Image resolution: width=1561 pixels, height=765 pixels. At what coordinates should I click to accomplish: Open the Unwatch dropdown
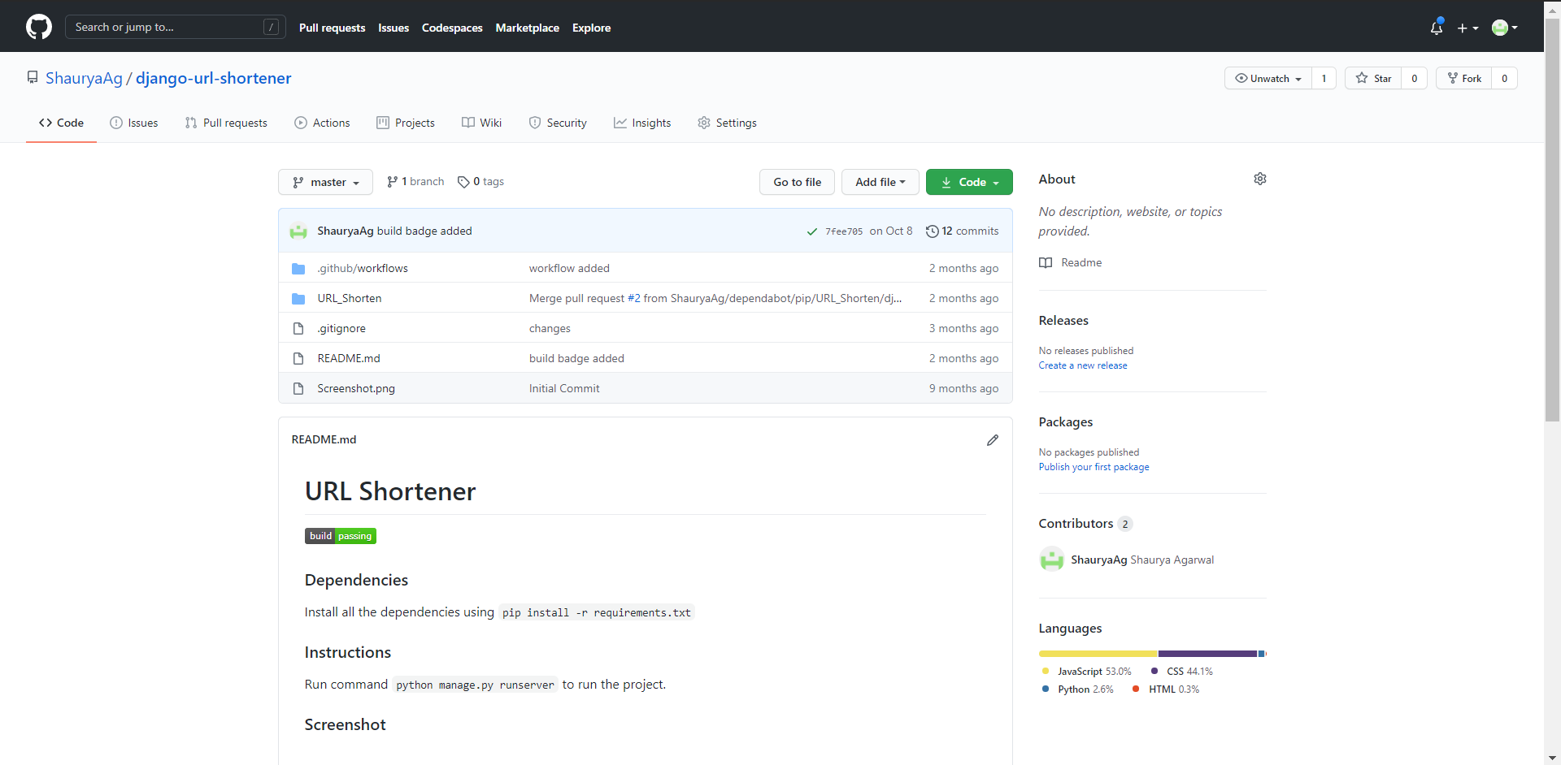coord(1268,78)
